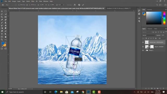
Task: Switch to the Channels tab
Action: pyautogui.click(x=150, y=29)
